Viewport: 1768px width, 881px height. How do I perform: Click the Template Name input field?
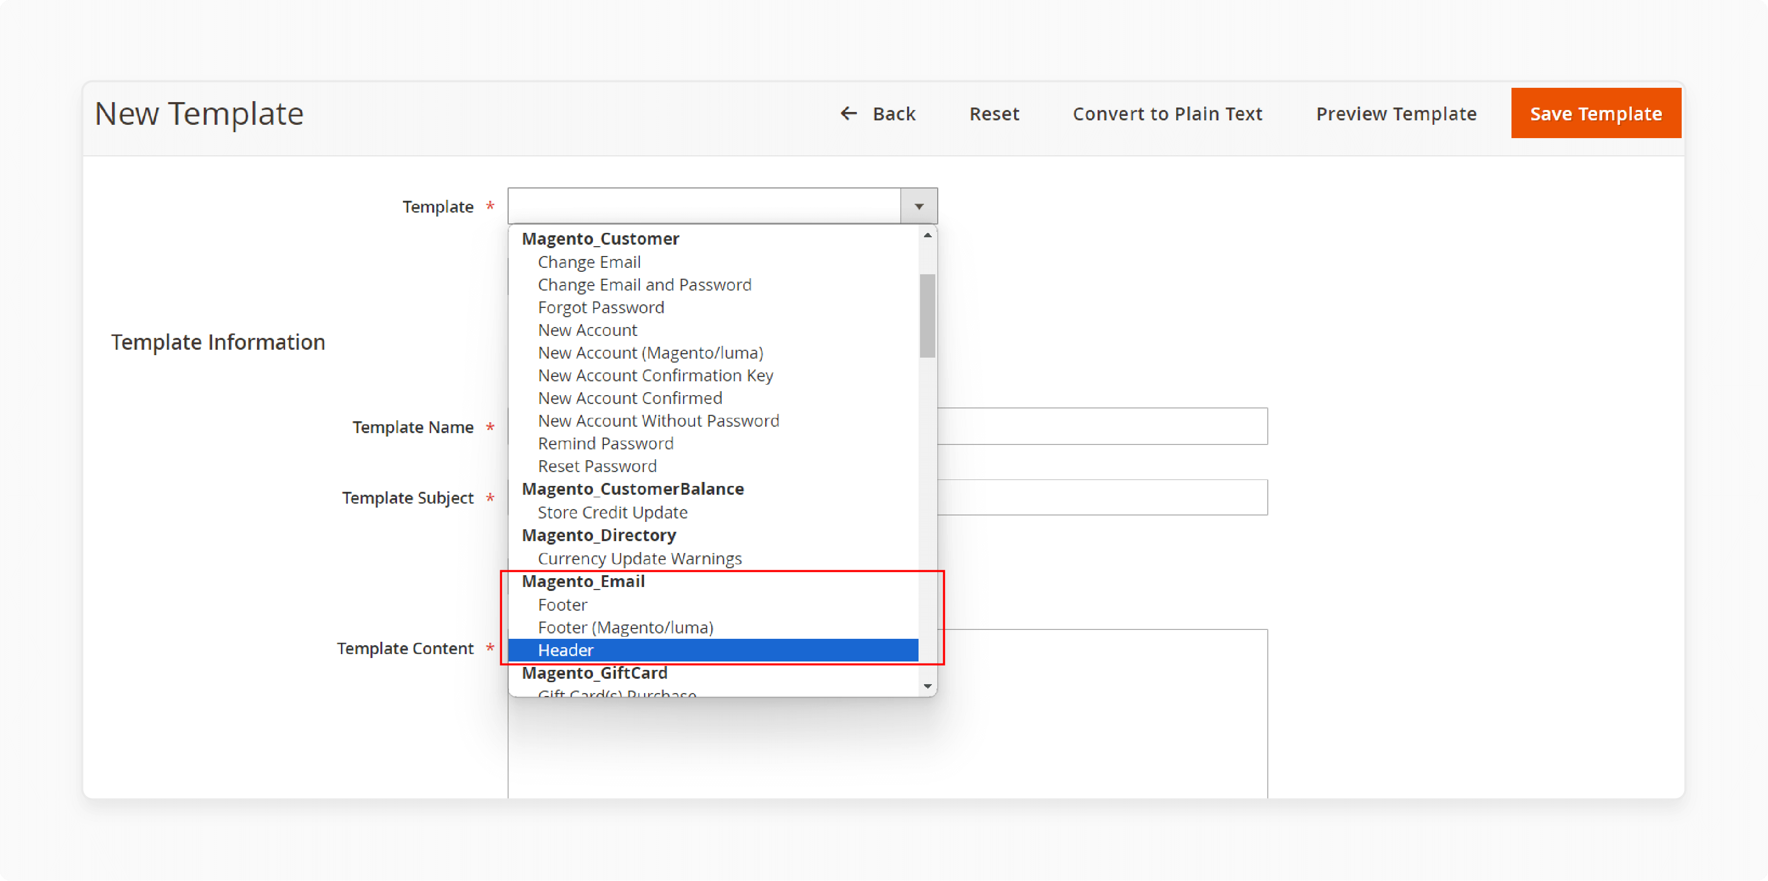click(1102, 426)
